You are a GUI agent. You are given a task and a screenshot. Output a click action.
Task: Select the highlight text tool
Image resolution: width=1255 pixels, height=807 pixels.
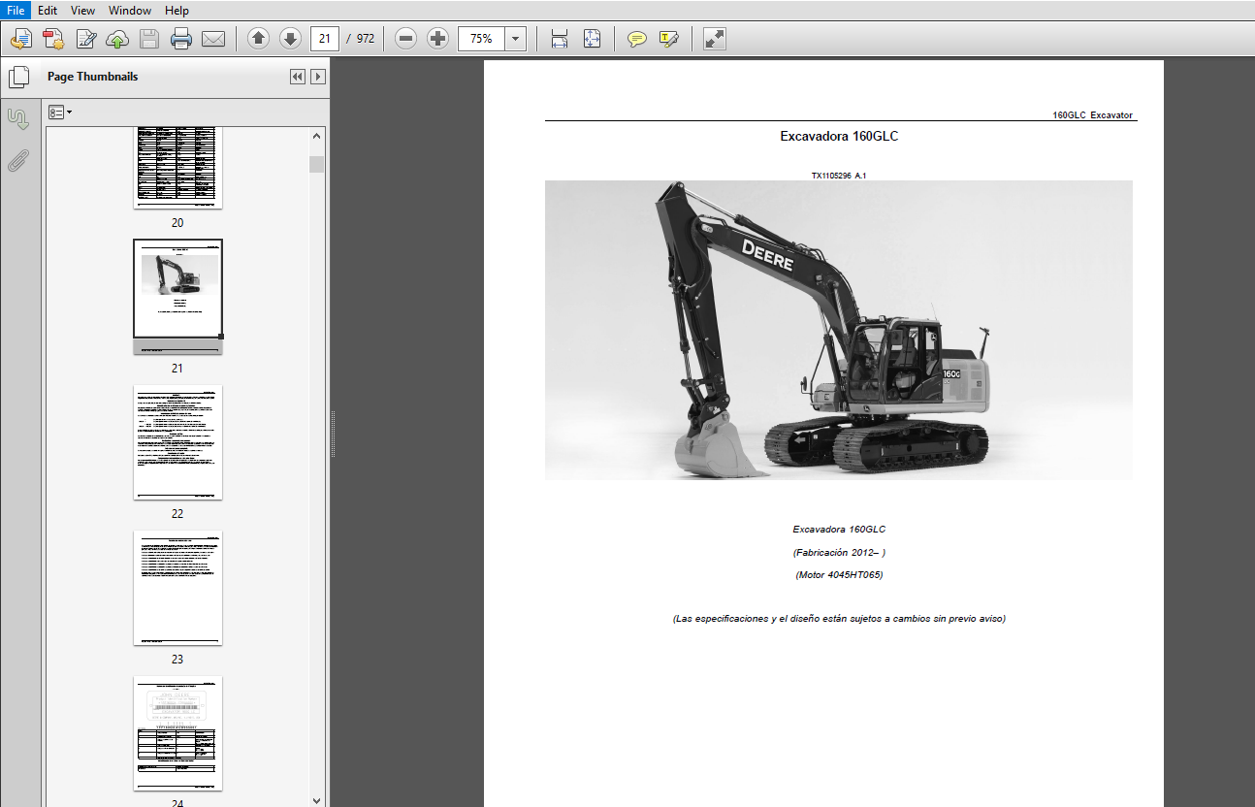(x=668, y=39)
